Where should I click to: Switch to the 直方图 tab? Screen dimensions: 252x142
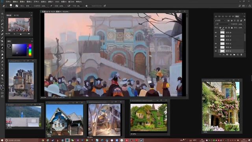click(x=16, y=15)
